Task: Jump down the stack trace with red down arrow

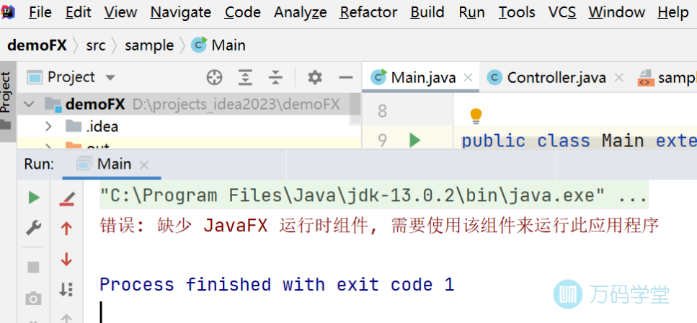Action: [x=66, y=259]
